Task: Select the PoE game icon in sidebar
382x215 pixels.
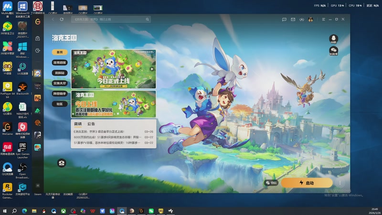Action: tap(38, 98)
